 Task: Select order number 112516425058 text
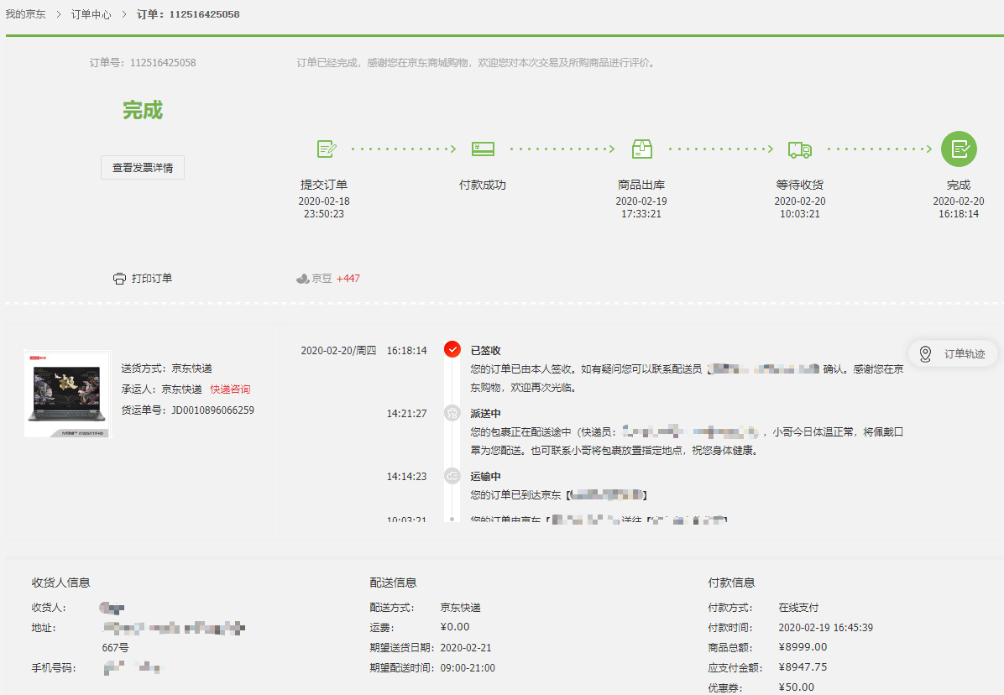[x=163, y=63]
